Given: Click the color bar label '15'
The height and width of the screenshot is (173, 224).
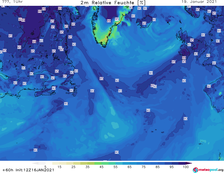Looking at the screenshot, I should pos(59,167).
